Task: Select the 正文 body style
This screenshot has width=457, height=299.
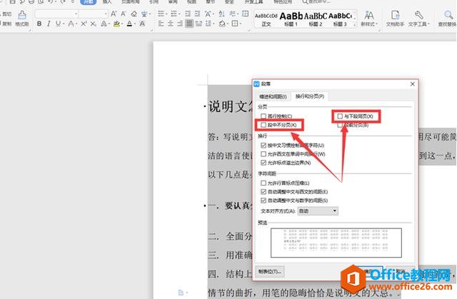Action: click(x=266, y=19)
